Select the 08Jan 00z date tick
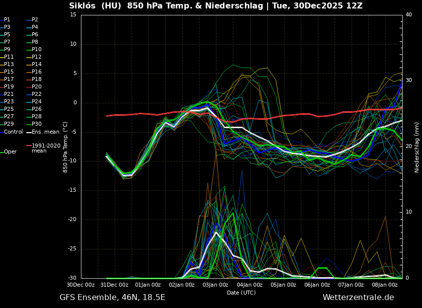 tap(385, 285)
